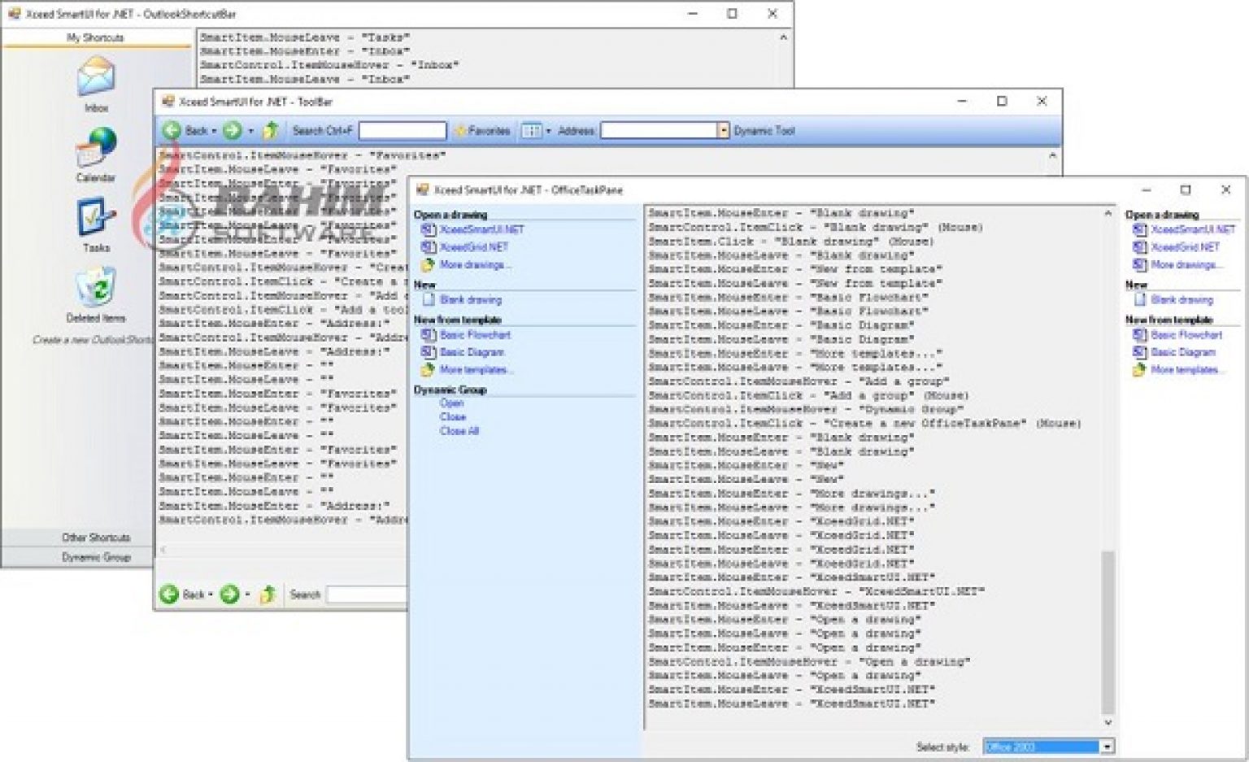
Task: Click the green Forward arrow icon
Action: [x=233, y=130]
